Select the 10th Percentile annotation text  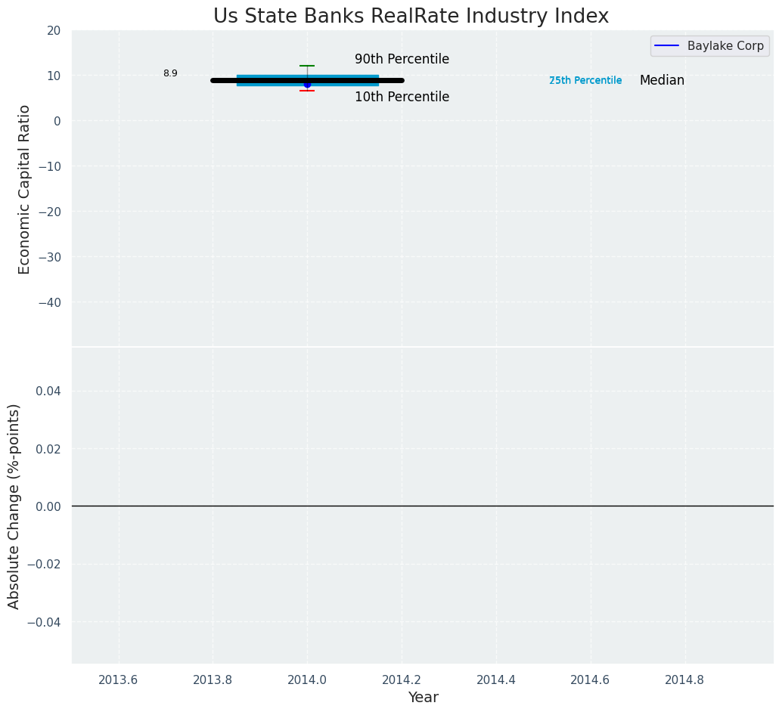(x=402, y=97)
